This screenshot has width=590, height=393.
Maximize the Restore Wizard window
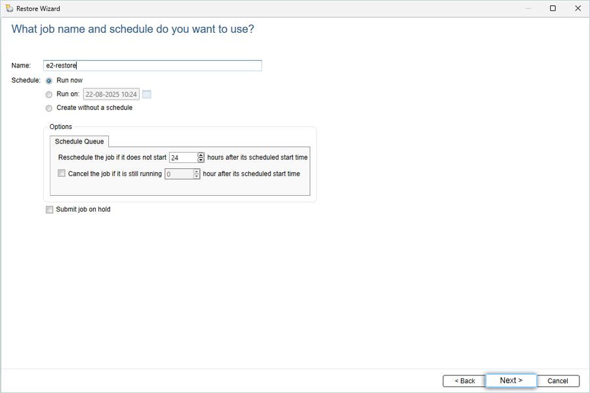click(x=553, y=9)
